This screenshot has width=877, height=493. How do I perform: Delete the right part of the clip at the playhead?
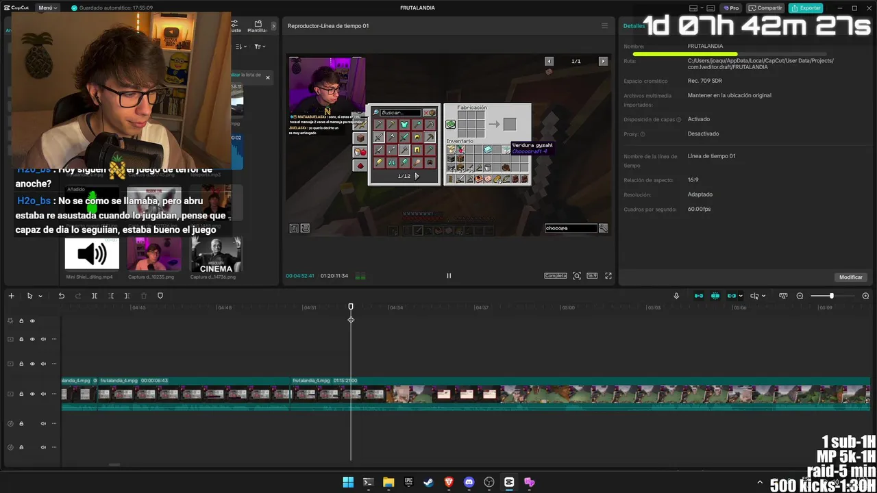(x=127, y=296)
